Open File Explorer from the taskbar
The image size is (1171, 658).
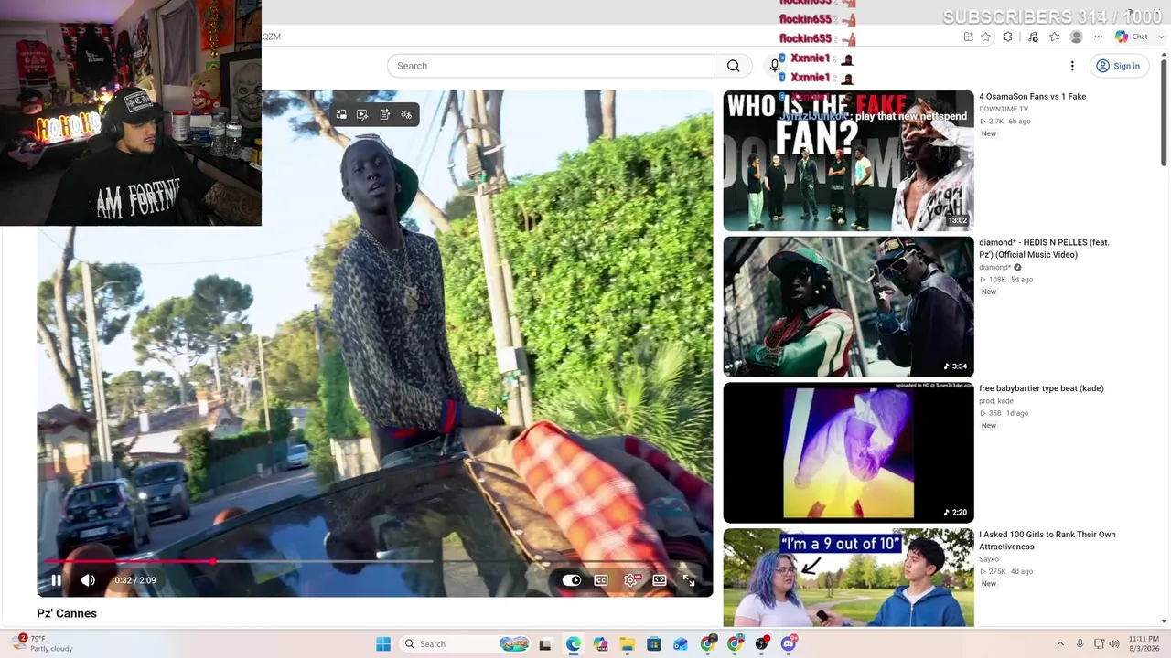(x=627, y=644)
